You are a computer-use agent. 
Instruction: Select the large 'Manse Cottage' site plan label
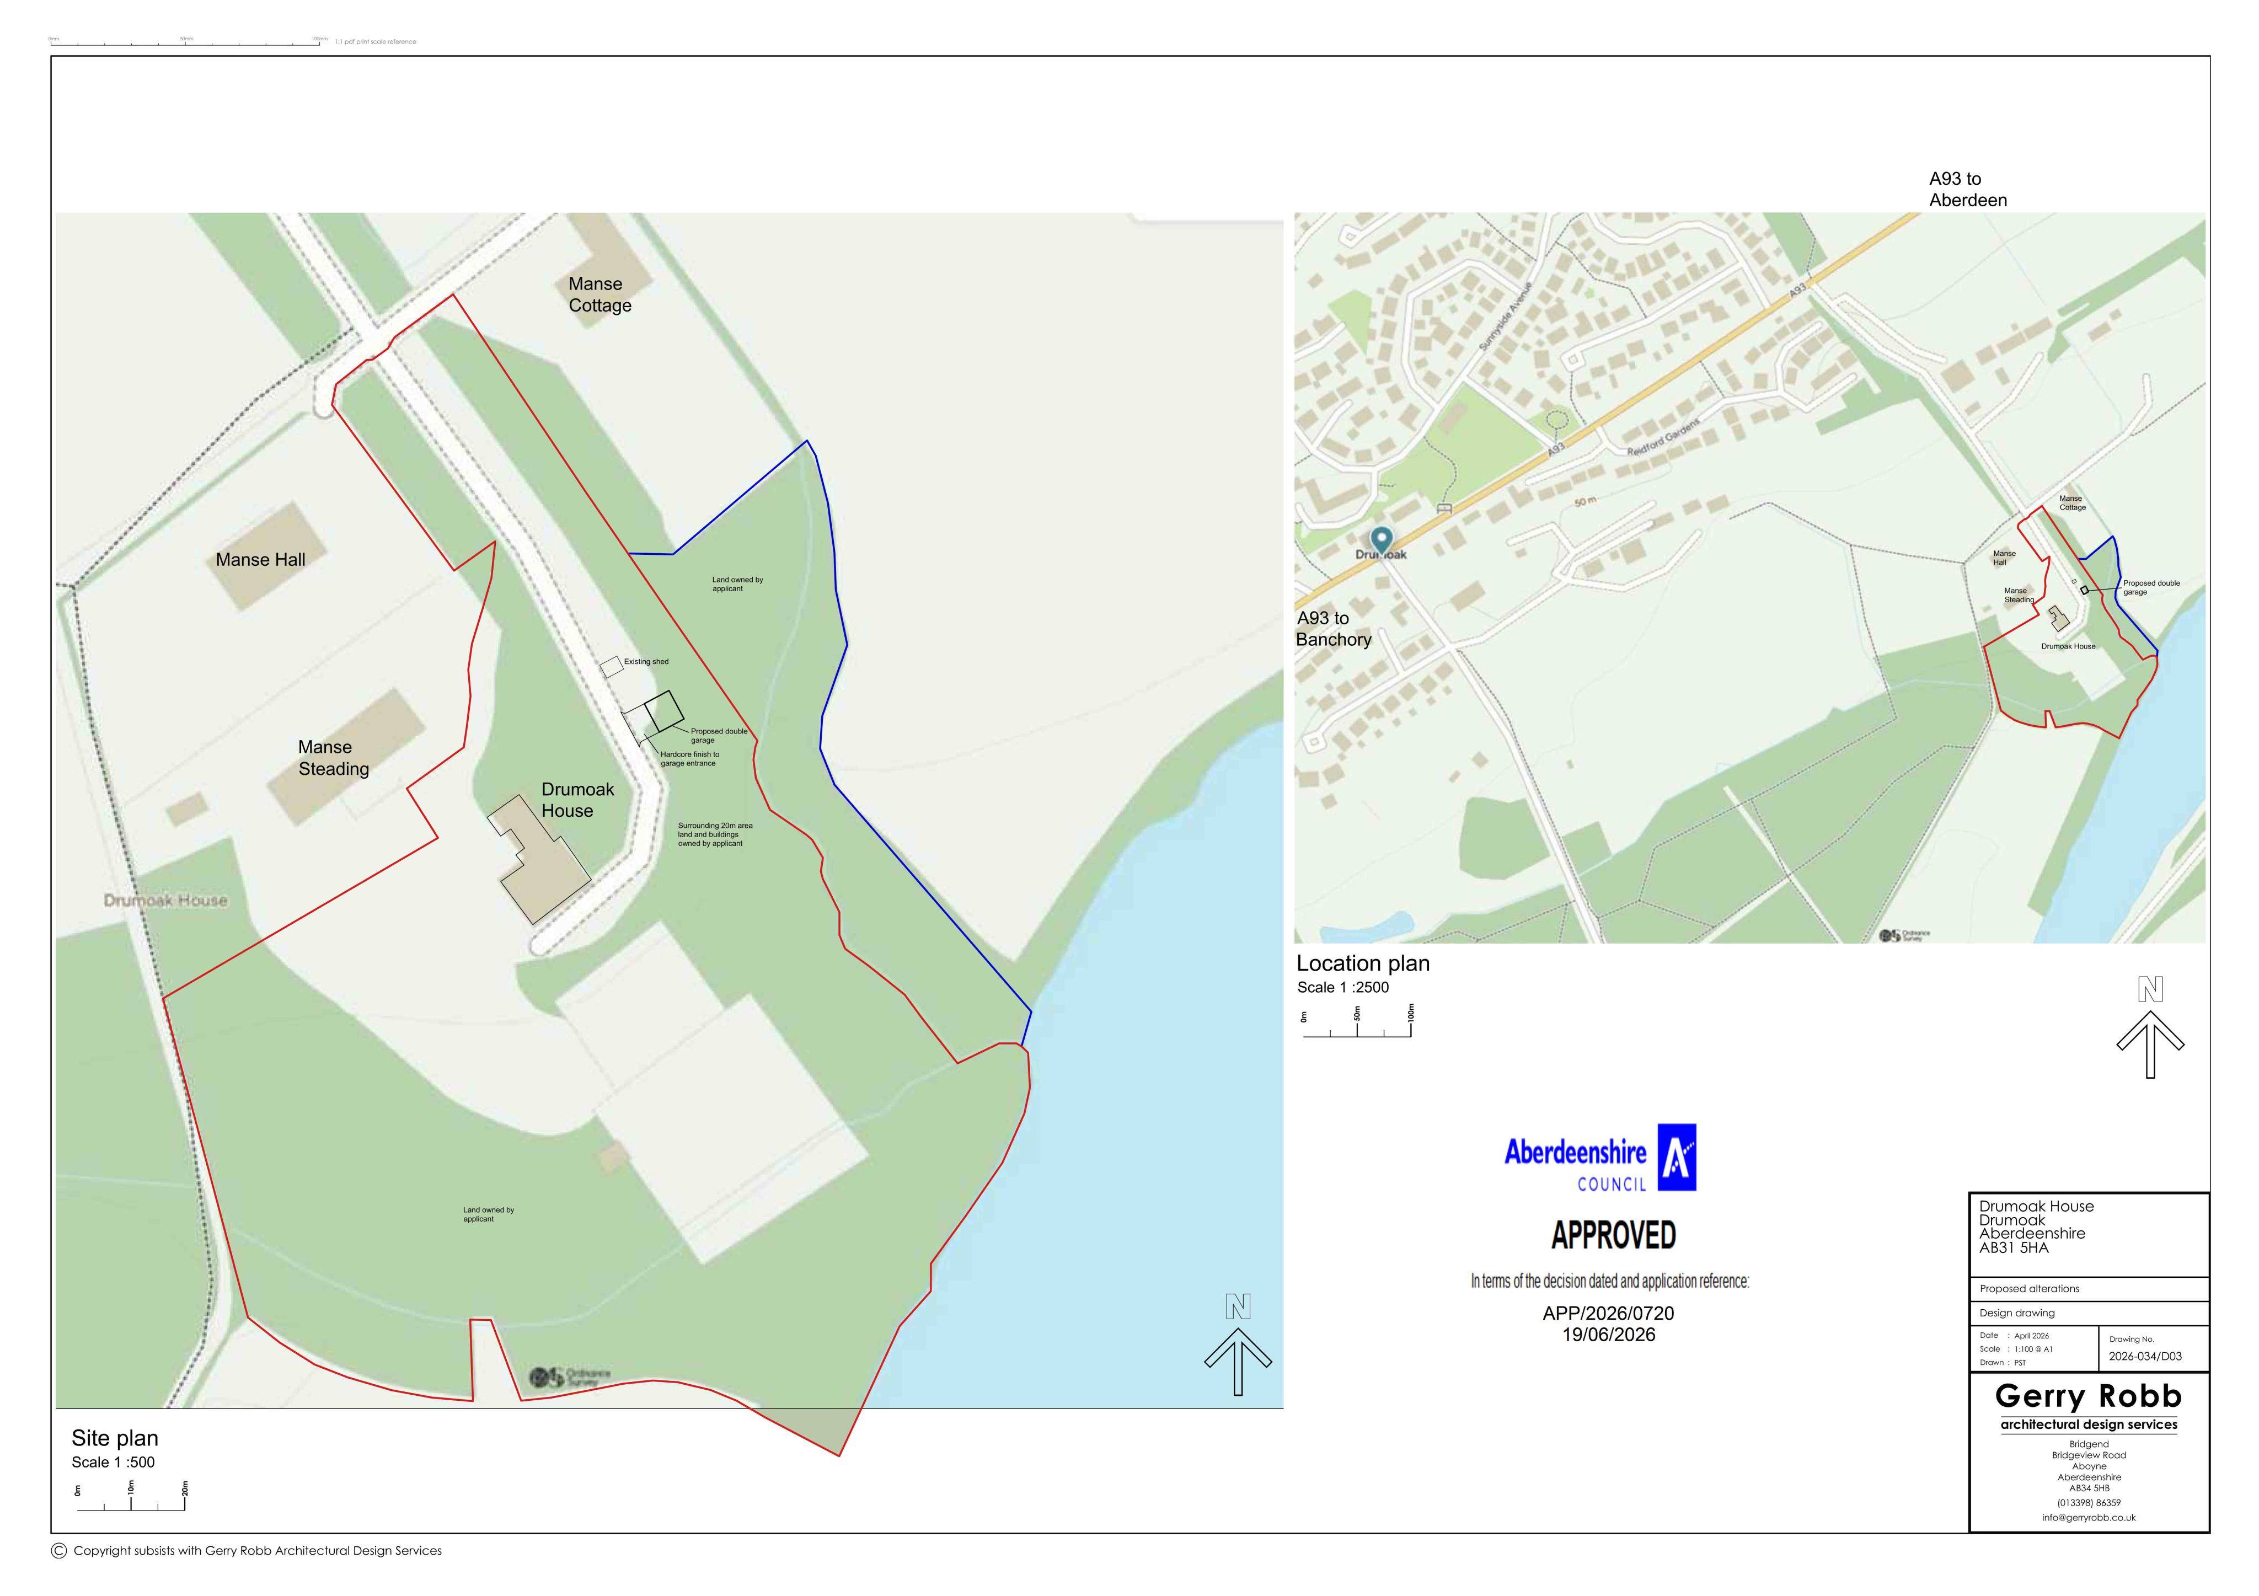pyautogui.click(x=600, y=294)
